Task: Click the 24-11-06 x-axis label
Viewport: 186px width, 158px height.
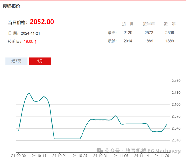Action: click(x=121, y=156)
